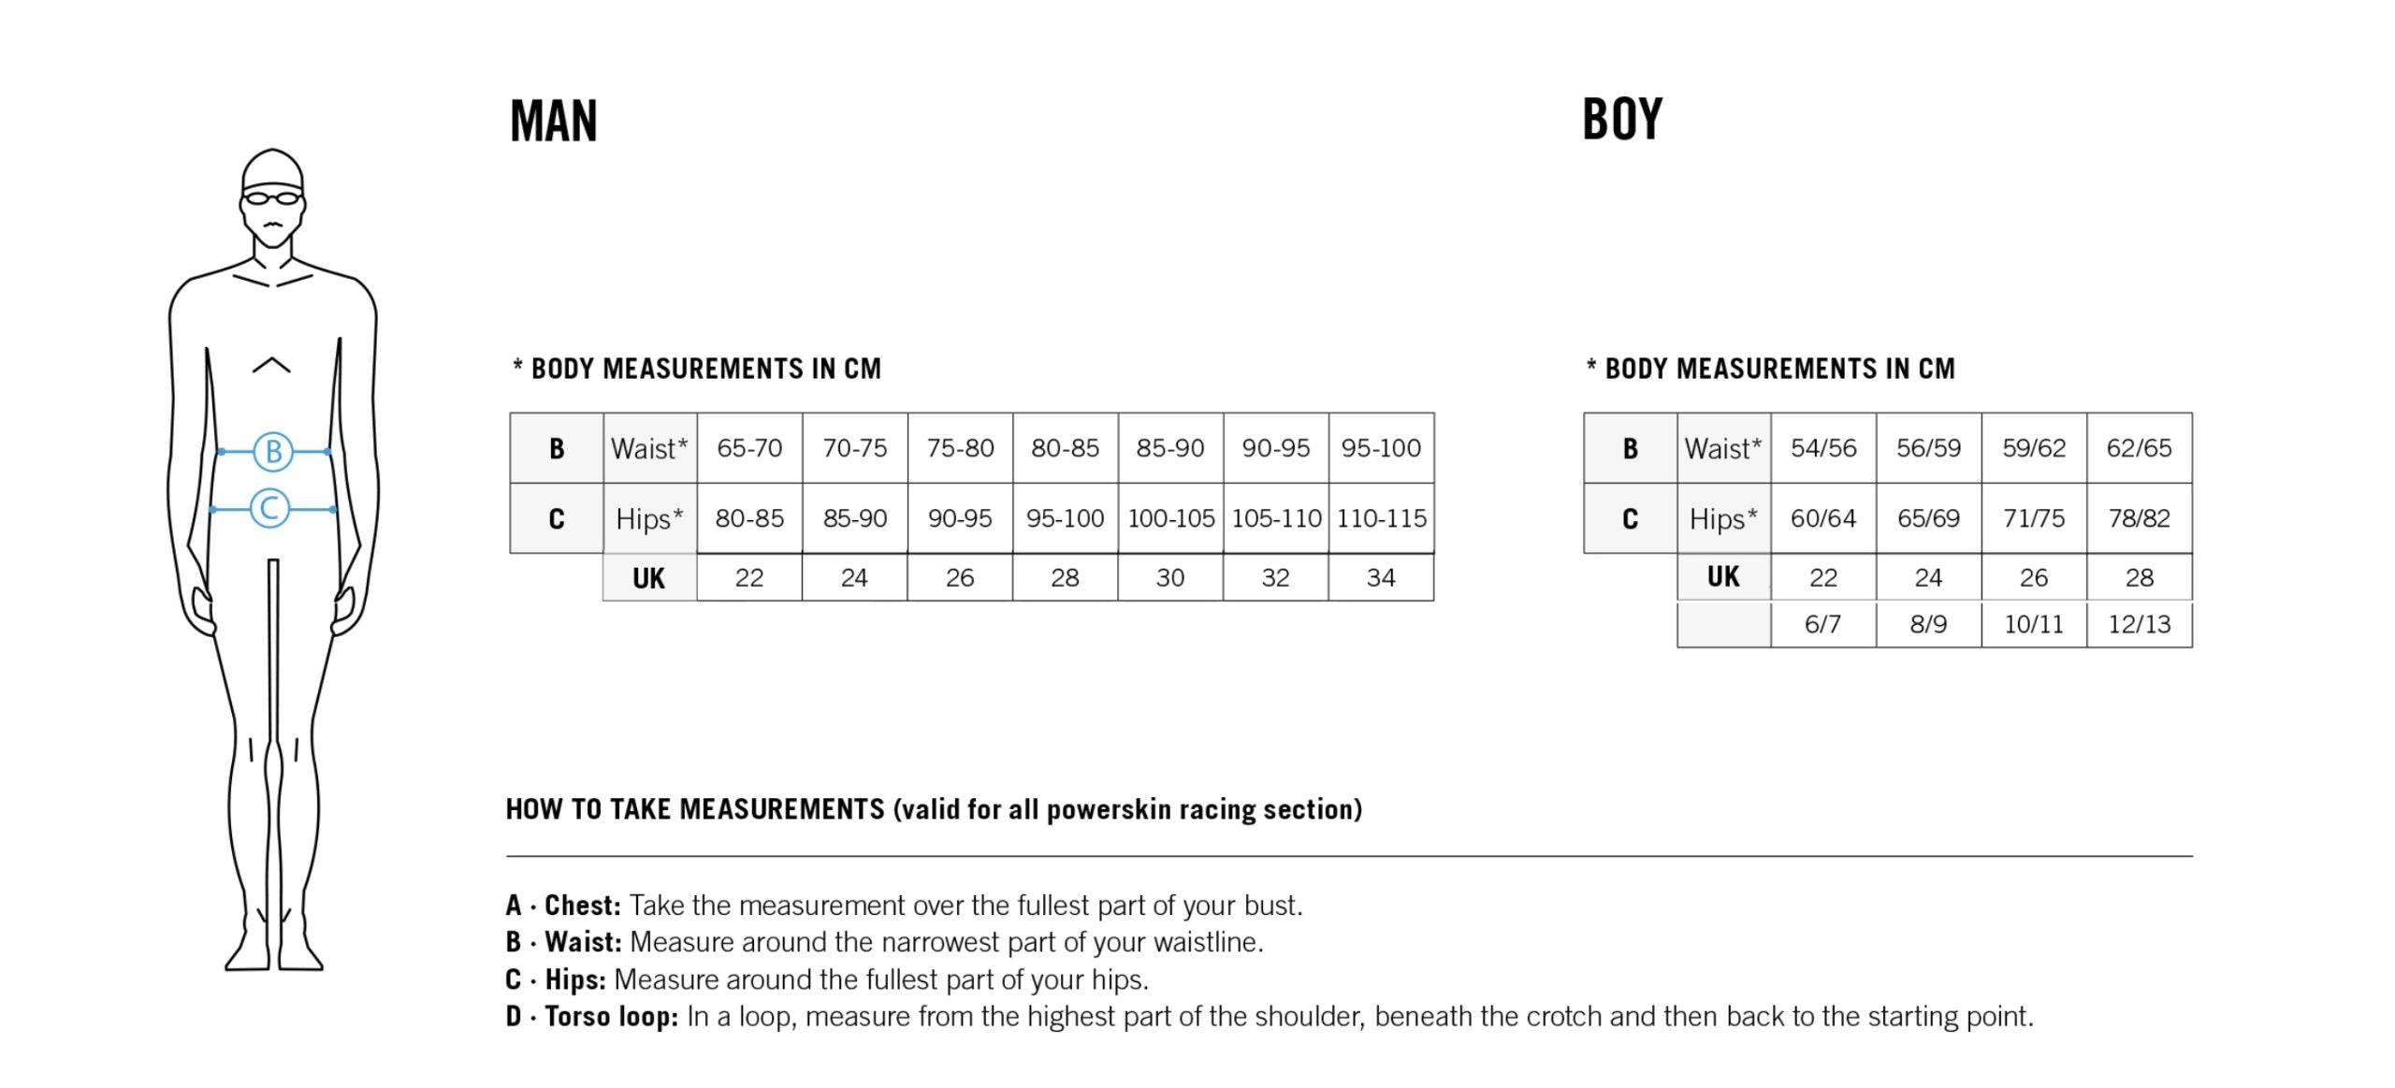Click the swim cap on the swimmer's head

click(x=272, y=170)
